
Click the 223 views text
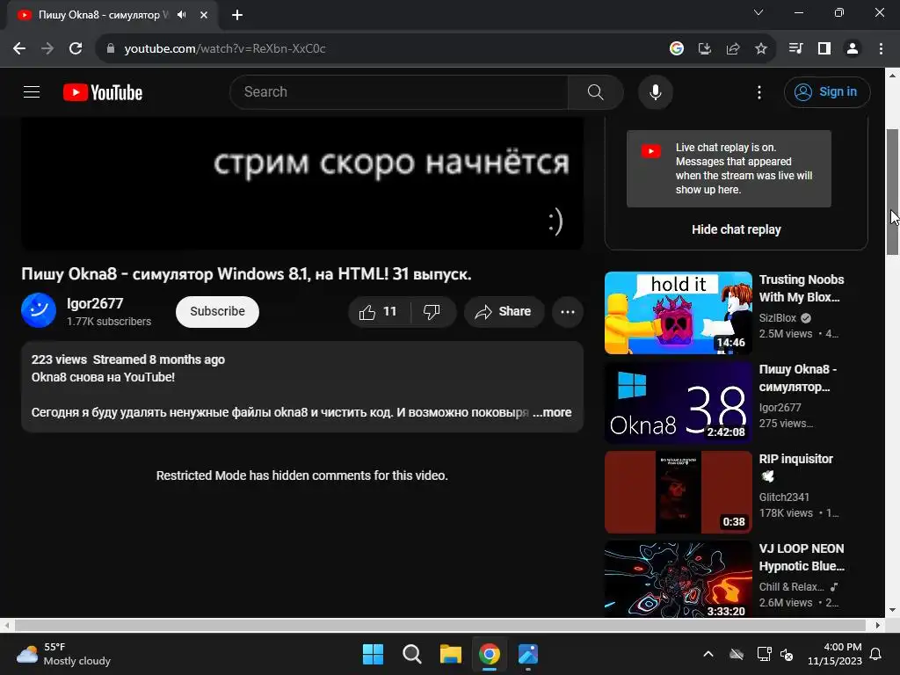pyautogui.click(x=59, y=359)
